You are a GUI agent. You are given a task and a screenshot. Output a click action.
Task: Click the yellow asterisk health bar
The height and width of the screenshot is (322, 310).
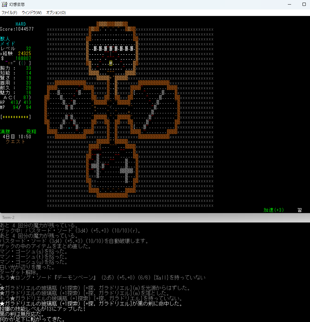tap(16, 117)
